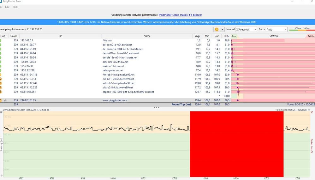Image resolution: width=315 pixels, height=180 pixels.
Task: Click the 100ms 200ms latency color scale
Action: [x=302, y=29]
